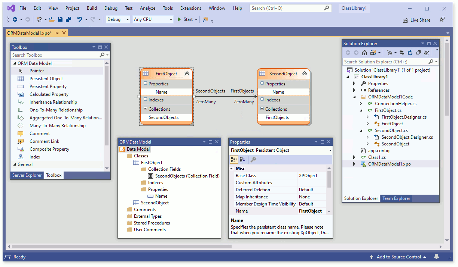Switch to the Server Explorer tab

pos(27,175)
